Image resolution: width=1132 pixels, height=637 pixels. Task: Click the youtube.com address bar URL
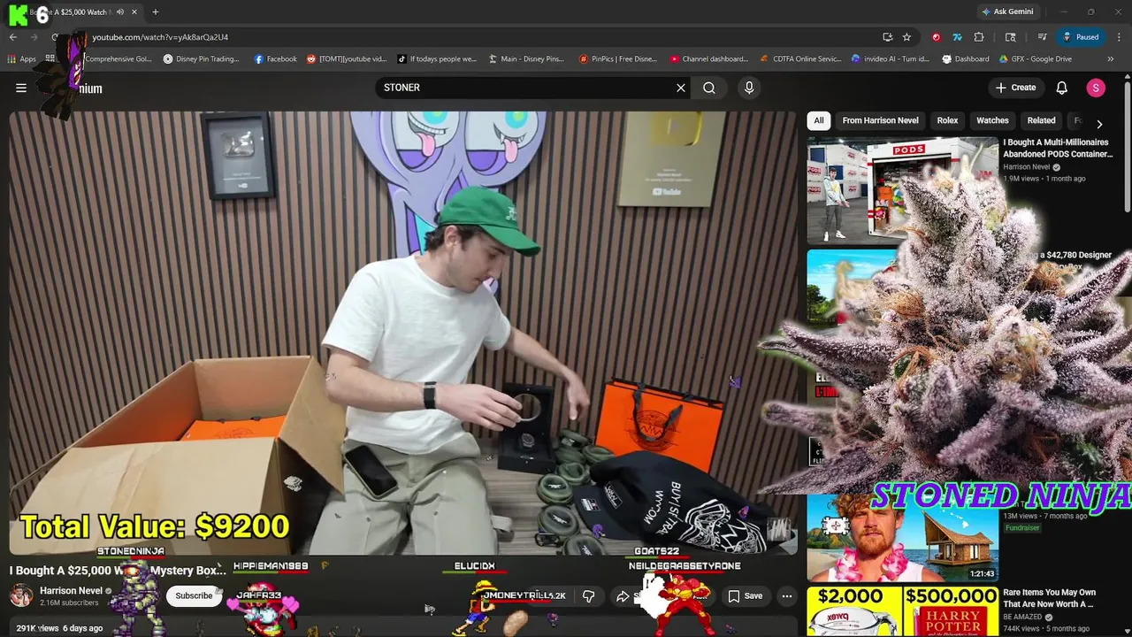click(160, 37)
